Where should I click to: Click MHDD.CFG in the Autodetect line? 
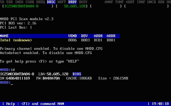83,53
